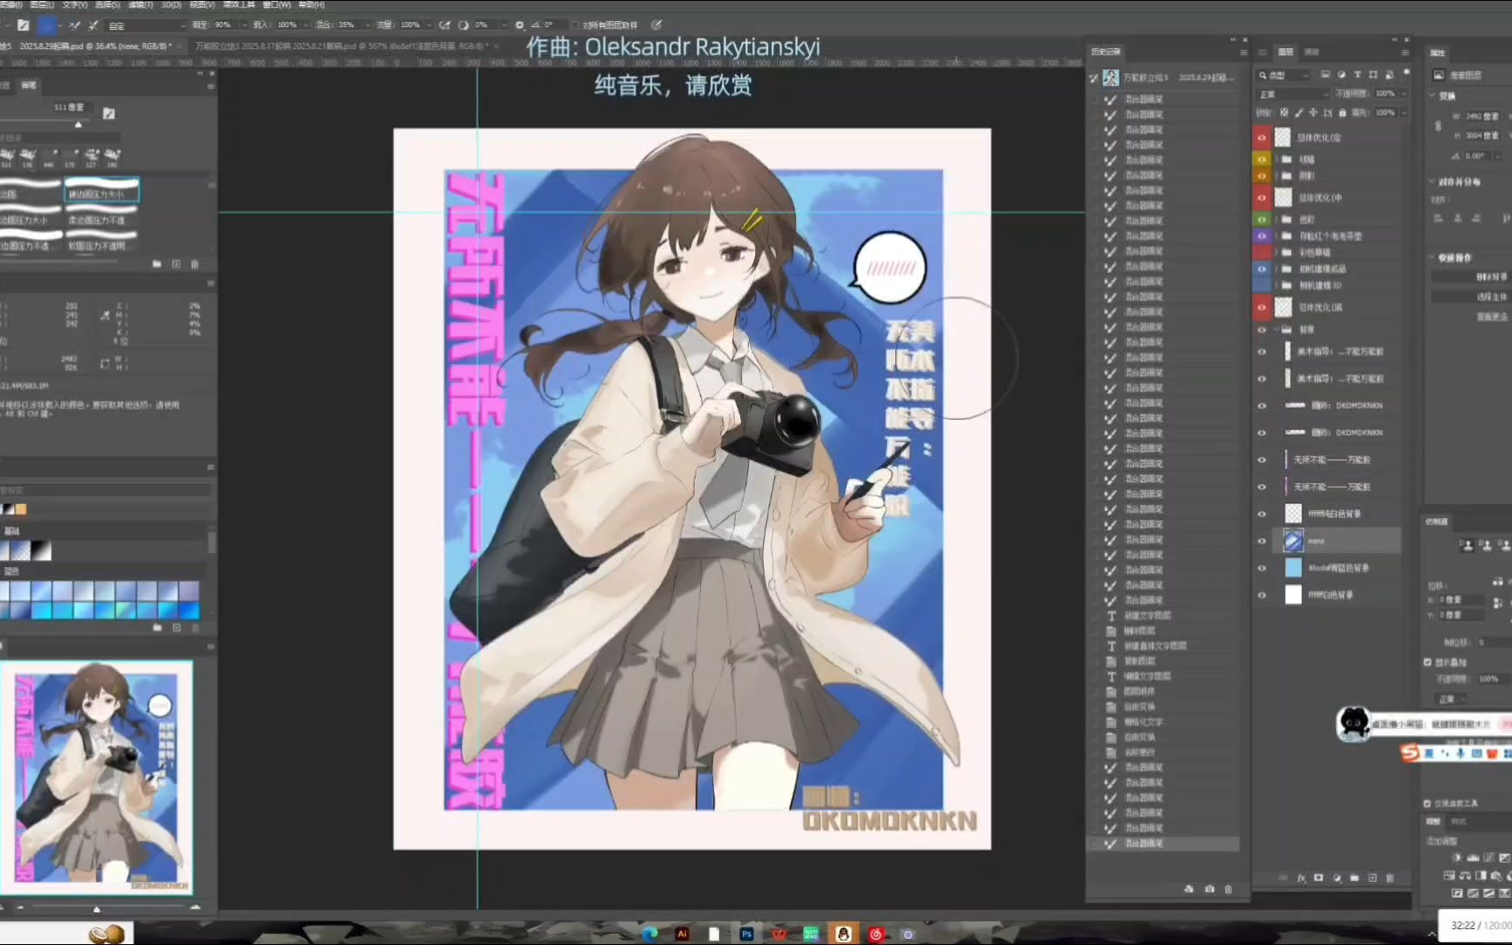Click the airbrush build-up icon in options bar

tap(446, 25)
